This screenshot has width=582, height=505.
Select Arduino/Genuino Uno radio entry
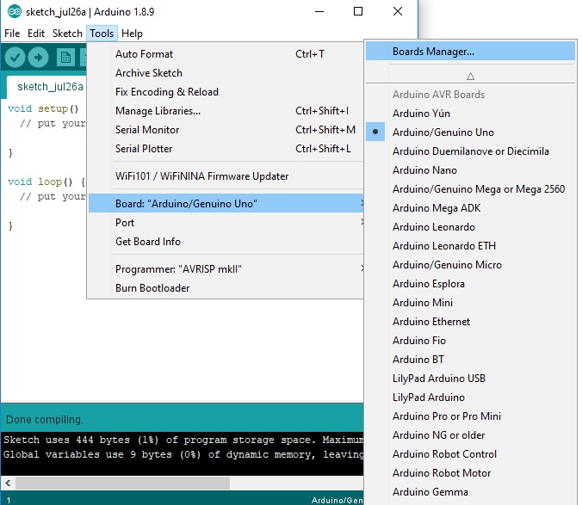(470, 132)
